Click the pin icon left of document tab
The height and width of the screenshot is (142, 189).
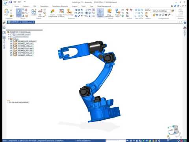pyautogui.click(x=4, y=22)
